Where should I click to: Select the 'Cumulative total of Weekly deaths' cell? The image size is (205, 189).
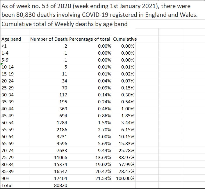click(65, 24)
